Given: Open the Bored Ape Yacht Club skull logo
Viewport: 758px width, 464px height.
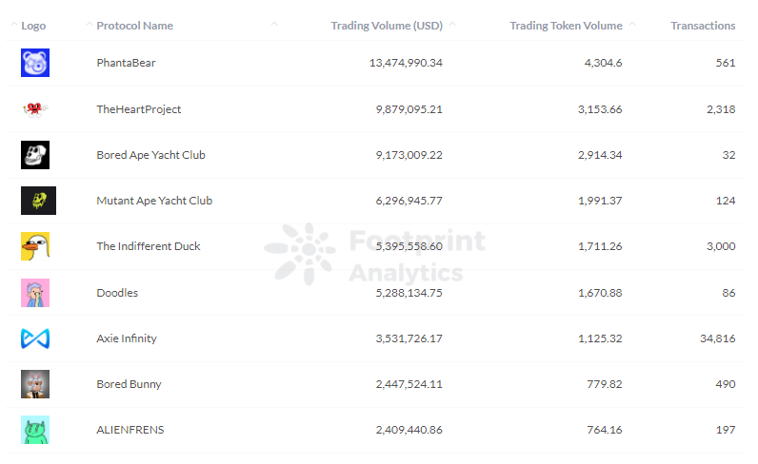Looking at the screenshot, I should click(x=35, y=155).
